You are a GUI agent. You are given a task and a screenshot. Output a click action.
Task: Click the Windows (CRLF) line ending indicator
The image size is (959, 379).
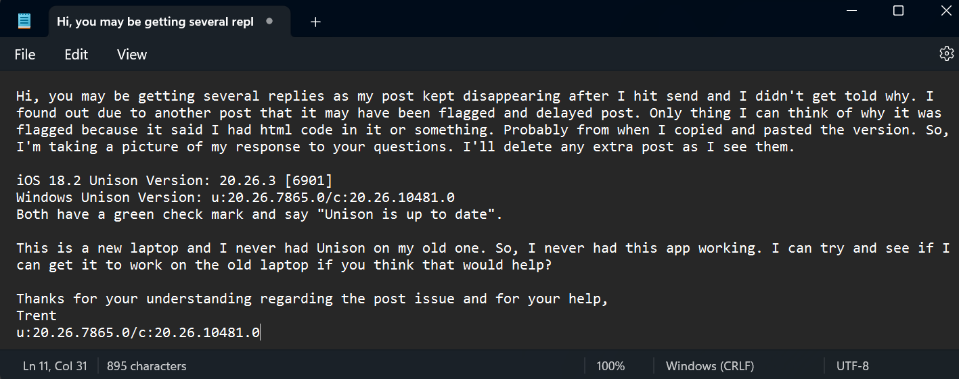pos(710,366)
